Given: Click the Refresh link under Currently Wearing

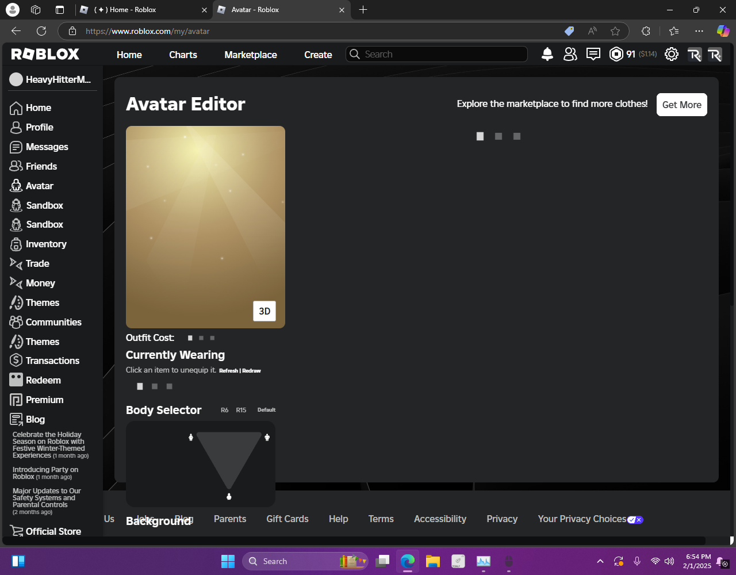Looking at the screenshot, I should click(228, 371).
